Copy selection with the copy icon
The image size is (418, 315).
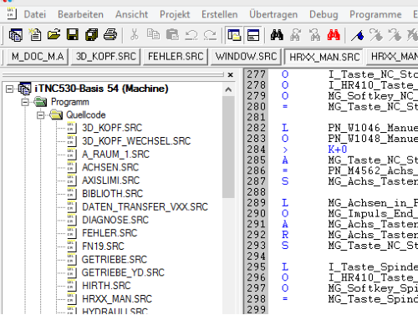click(x=153, y=35)
